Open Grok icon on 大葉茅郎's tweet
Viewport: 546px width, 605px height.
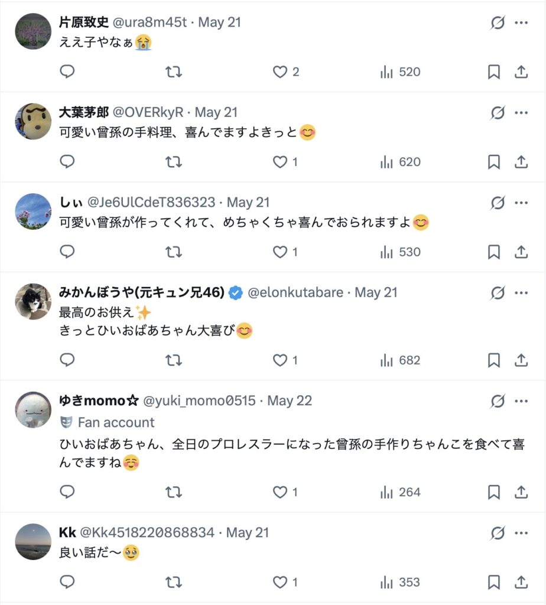pos(498,113)
